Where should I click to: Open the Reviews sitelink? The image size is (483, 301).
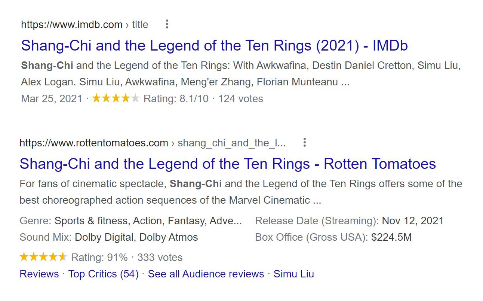pos(39,274)
